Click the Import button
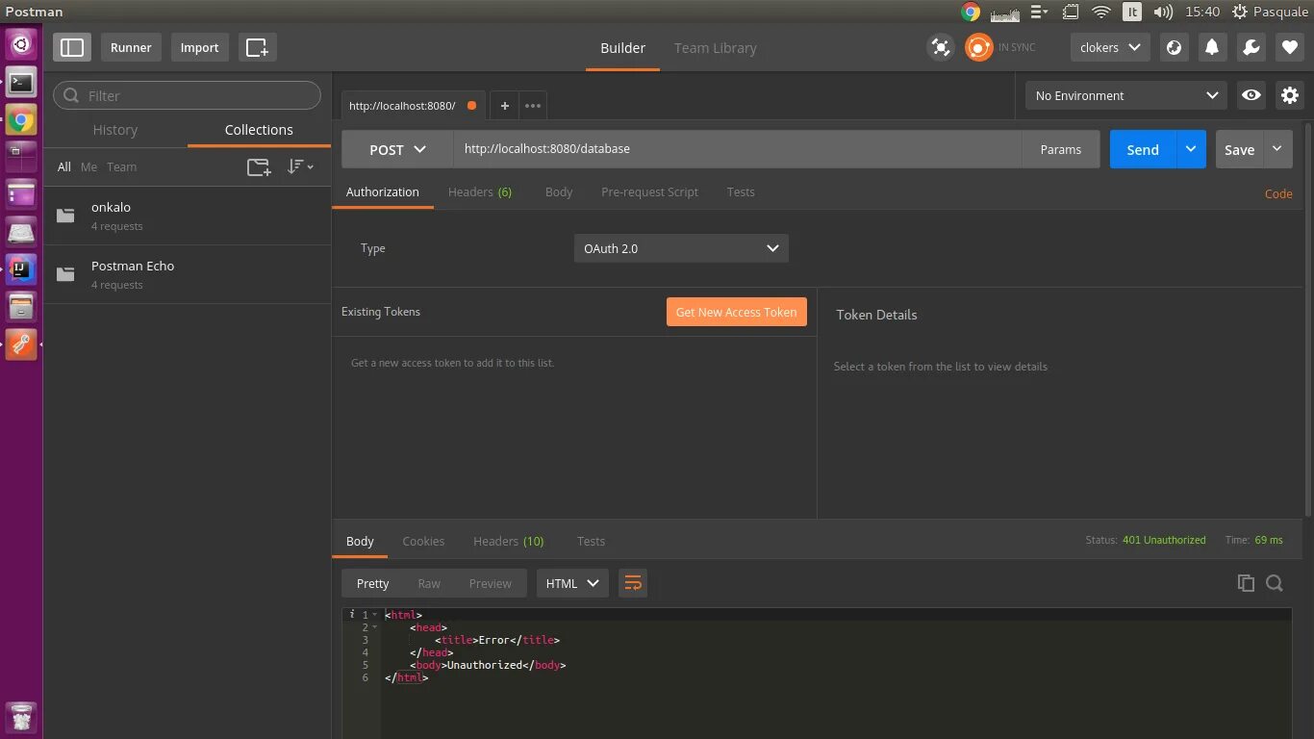The height and width of the screenshot is (739, 1314). [199, 47]
